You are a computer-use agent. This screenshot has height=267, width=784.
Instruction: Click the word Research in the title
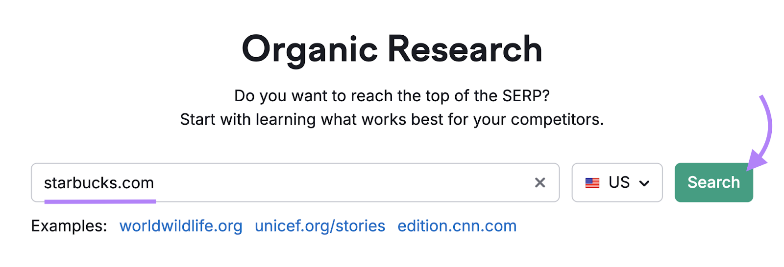tap(465, 49)
